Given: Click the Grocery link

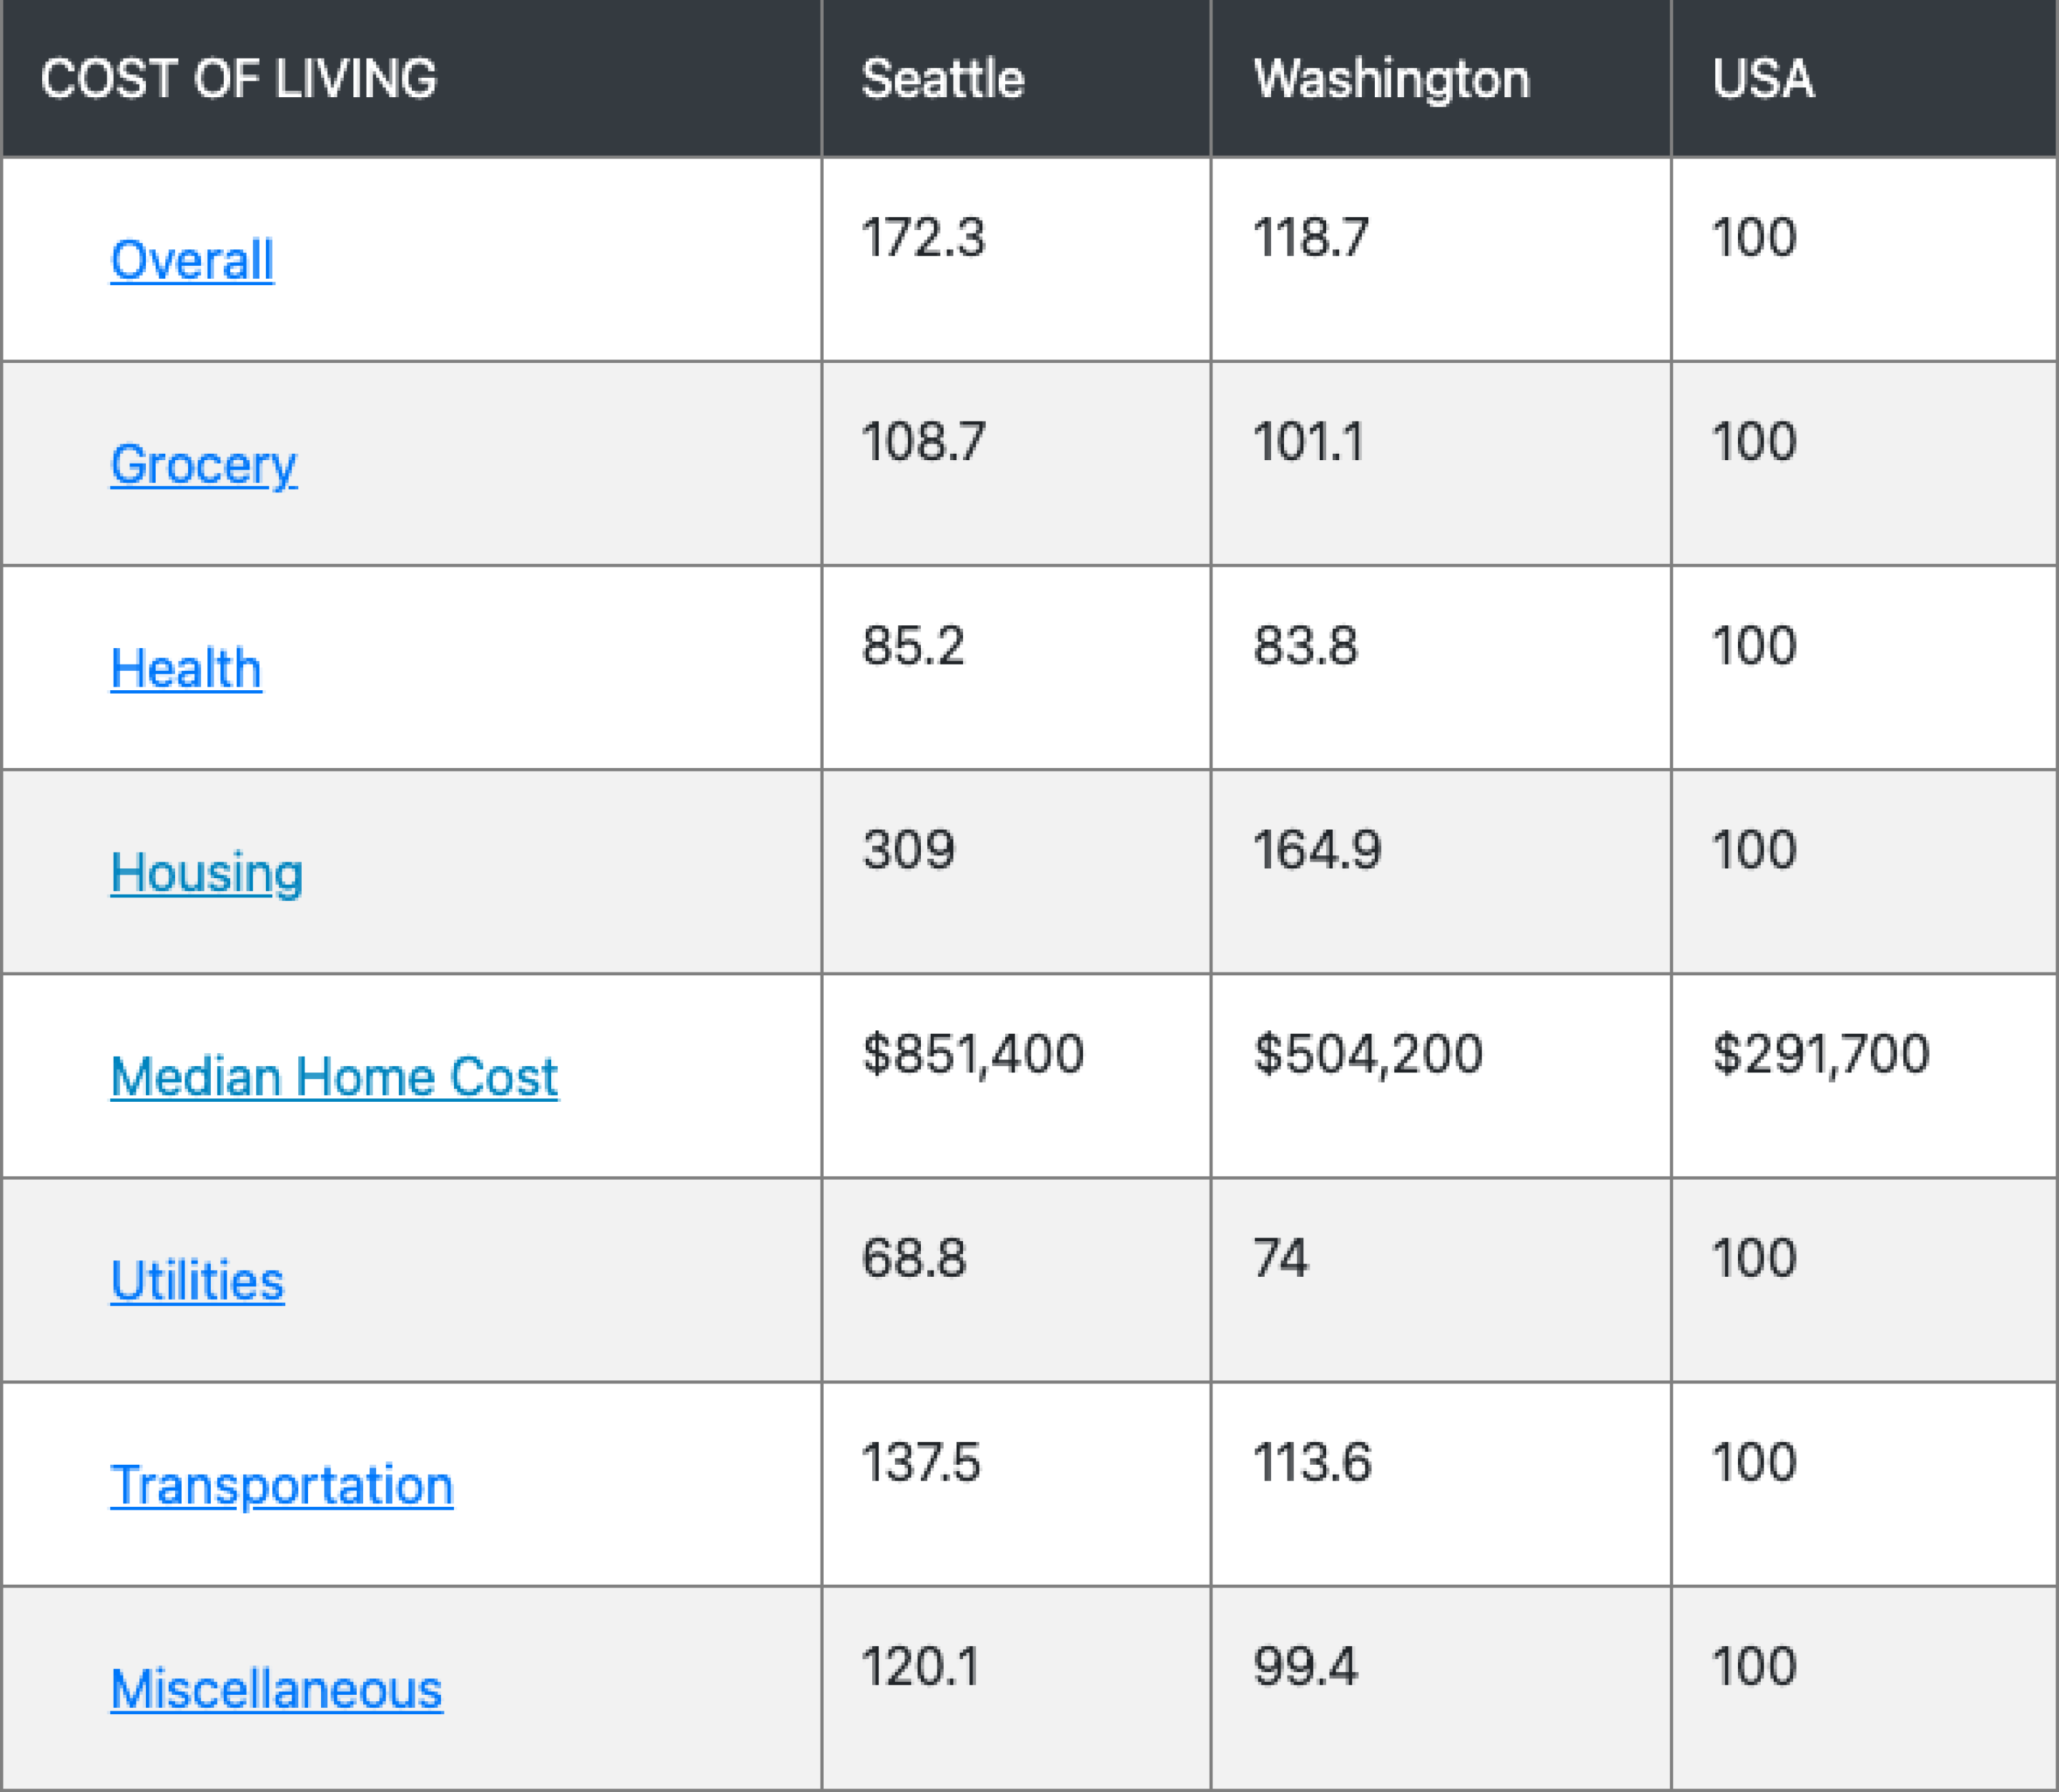Looking at the screenshot, I should [203, 464].
